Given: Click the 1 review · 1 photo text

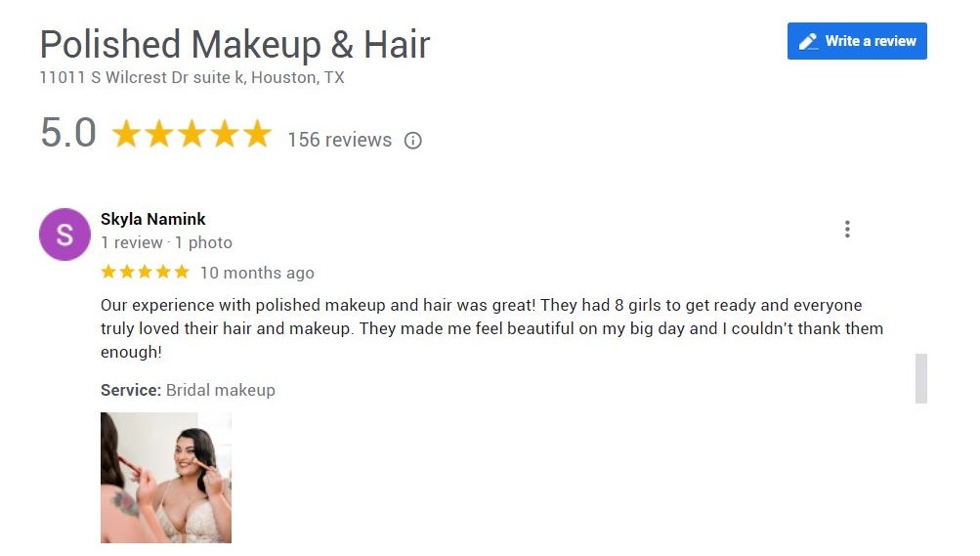Looking at the screenshot, I should [166, 242].
